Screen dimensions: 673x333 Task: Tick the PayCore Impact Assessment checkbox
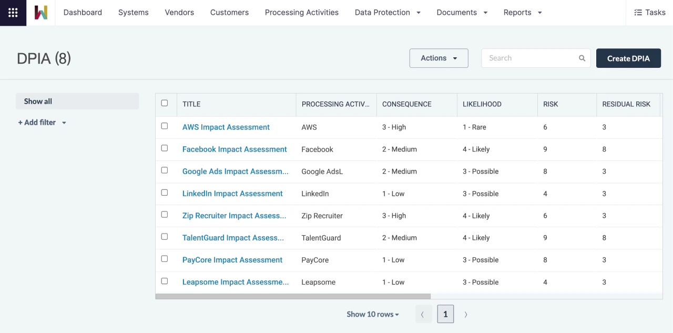pos(165,259)
